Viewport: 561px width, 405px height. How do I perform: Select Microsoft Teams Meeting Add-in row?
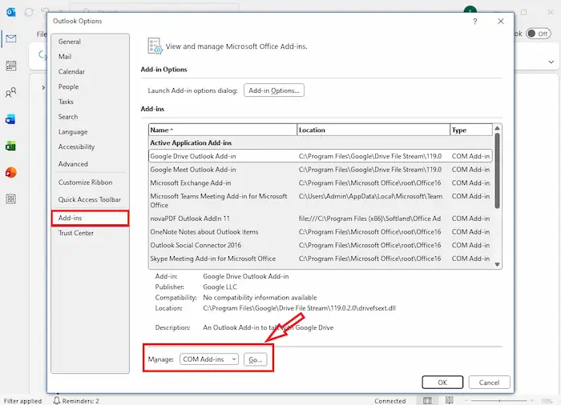321,201
